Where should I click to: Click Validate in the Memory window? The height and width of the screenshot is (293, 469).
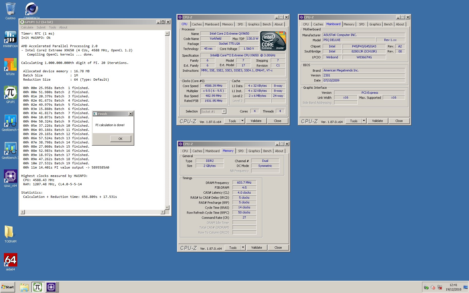[x=257, y=248]
